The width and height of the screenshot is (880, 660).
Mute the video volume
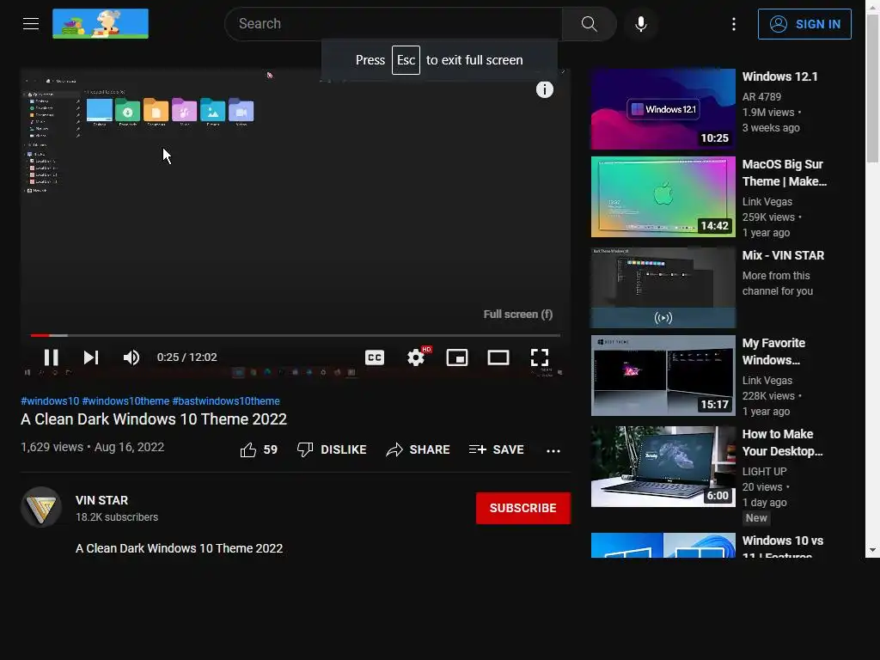coord(131,357)
